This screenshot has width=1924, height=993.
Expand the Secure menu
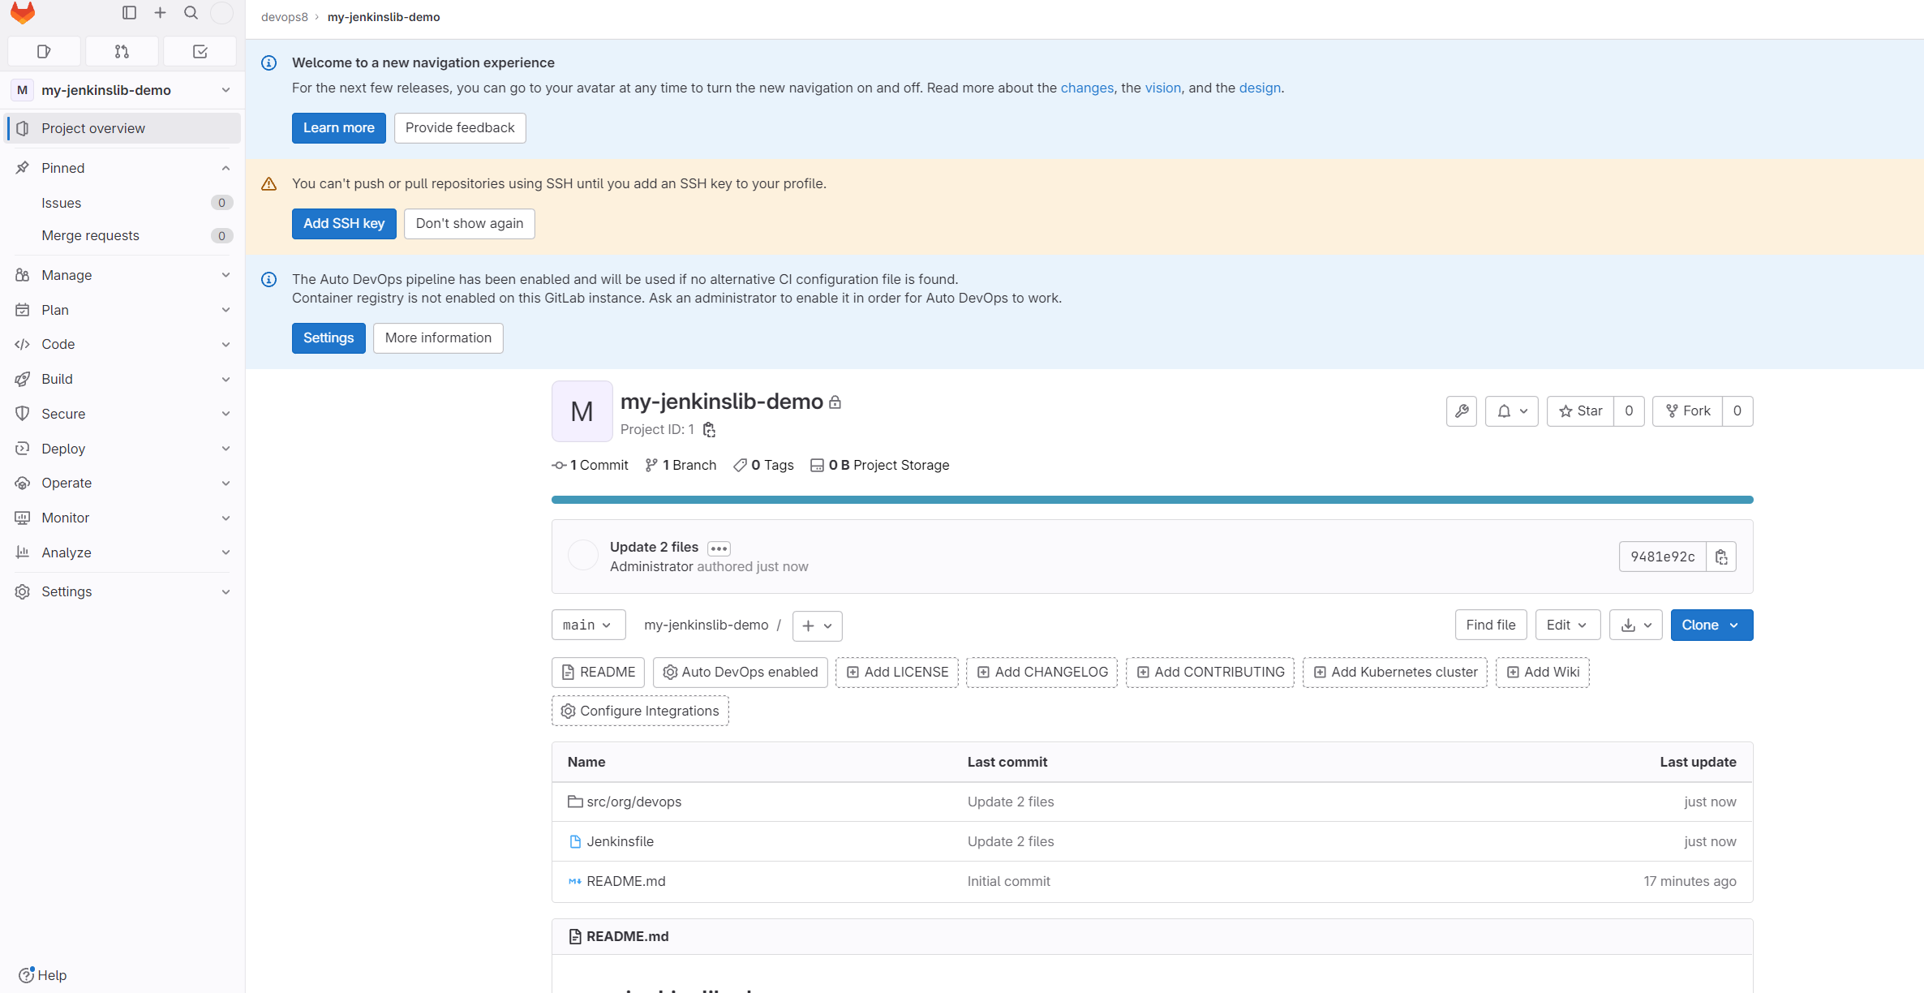123,414
